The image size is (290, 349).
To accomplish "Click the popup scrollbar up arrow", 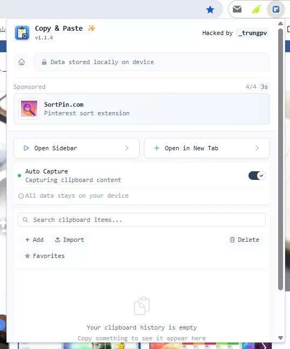I will (x=280, y=24).
